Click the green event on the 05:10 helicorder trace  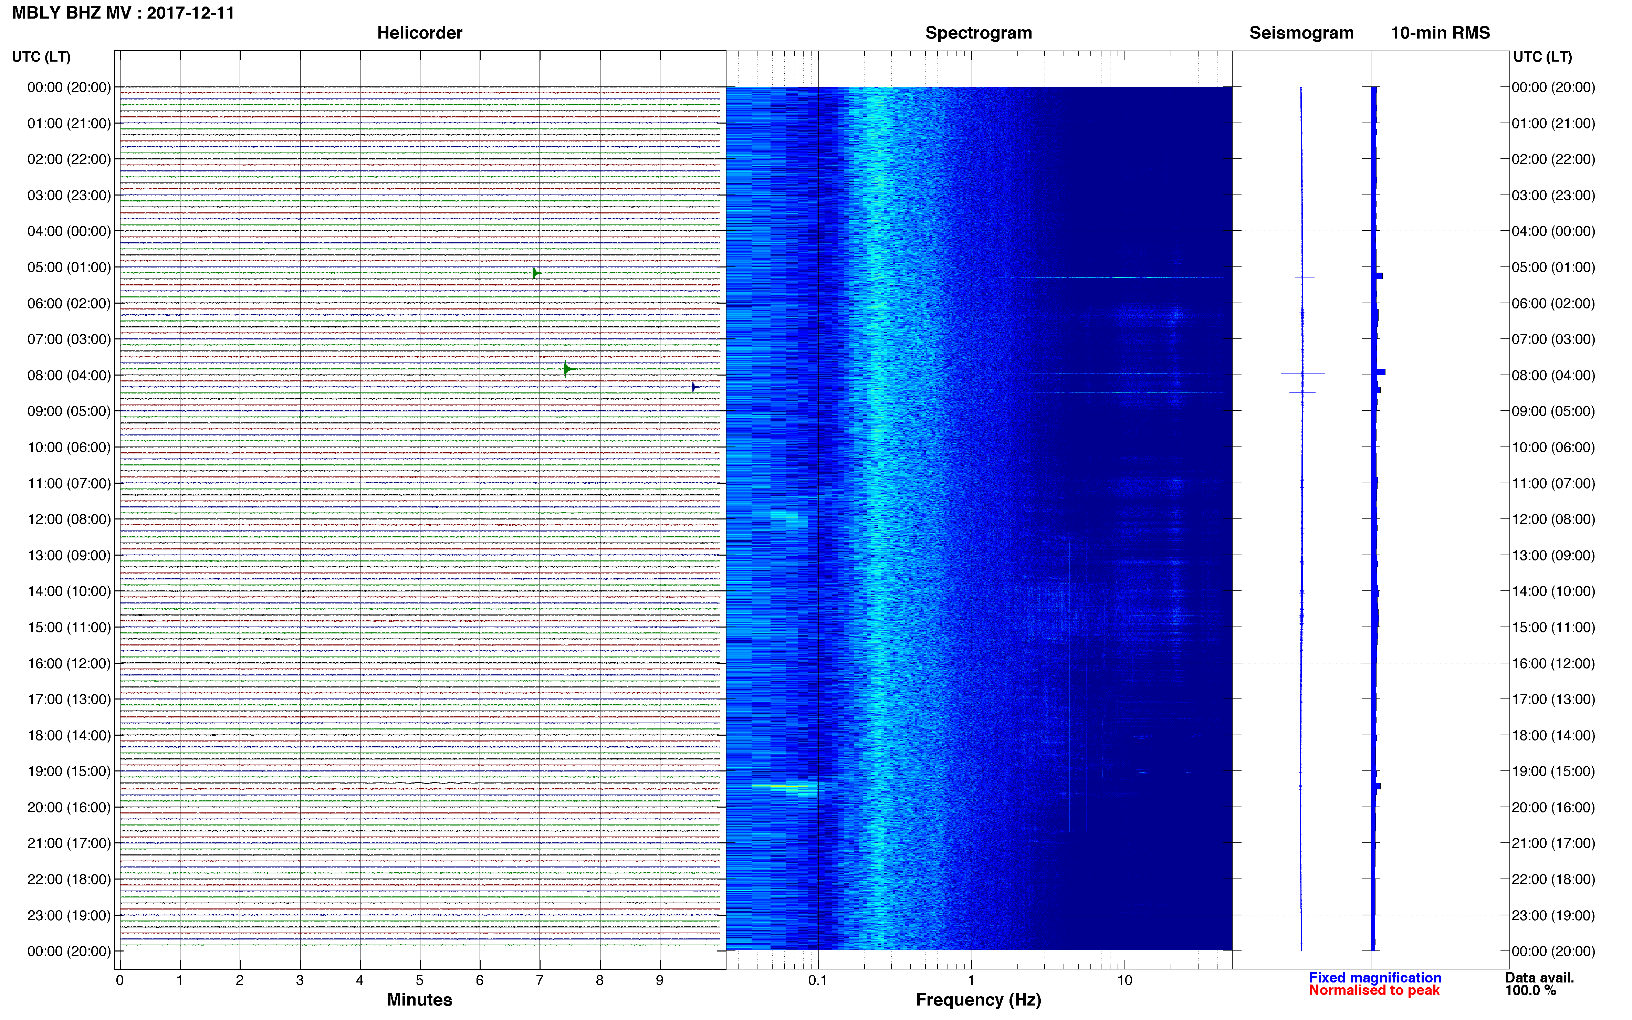pyautogui.click(x=535, y=273)
